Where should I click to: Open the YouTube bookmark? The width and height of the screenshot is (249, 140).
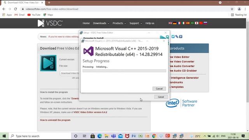[x=34, y=15]
